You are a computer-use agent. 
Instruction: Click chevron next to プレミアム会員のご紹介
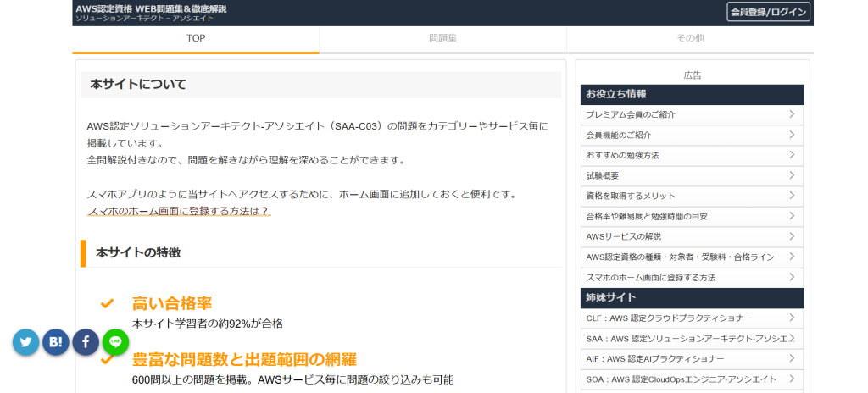(x=791, y=114)
